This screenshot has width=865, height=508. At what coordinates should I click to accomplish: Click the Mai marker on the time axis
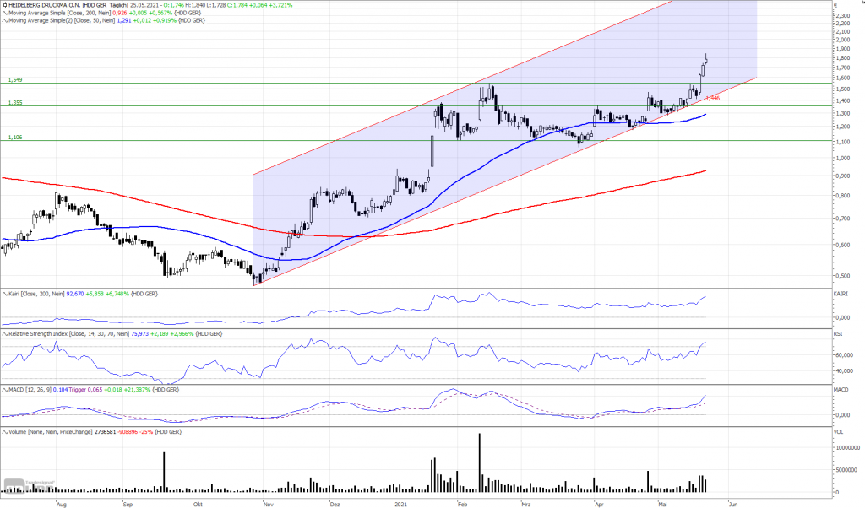(663, 504)
